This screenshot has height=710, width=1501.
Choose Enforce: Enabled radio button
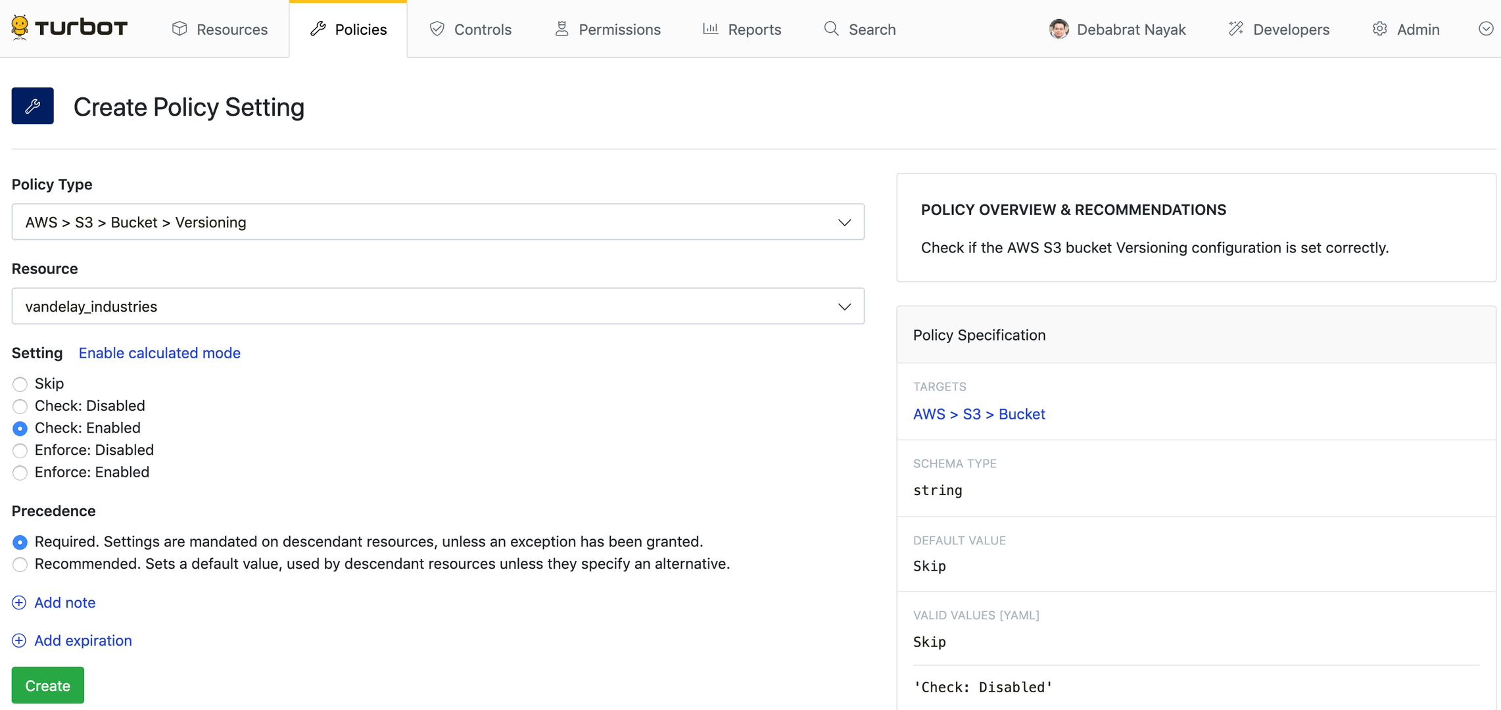(20, 473)
